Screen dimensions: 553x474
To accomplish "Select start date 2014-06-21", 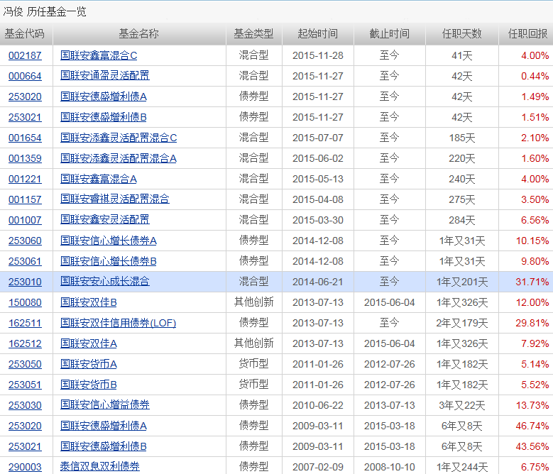I will (318, 282).
